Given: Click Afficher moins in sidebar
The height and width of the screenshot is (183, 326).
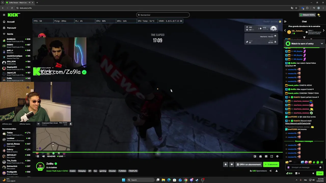Looking at the screenshot, I should (x=25, y=124).
